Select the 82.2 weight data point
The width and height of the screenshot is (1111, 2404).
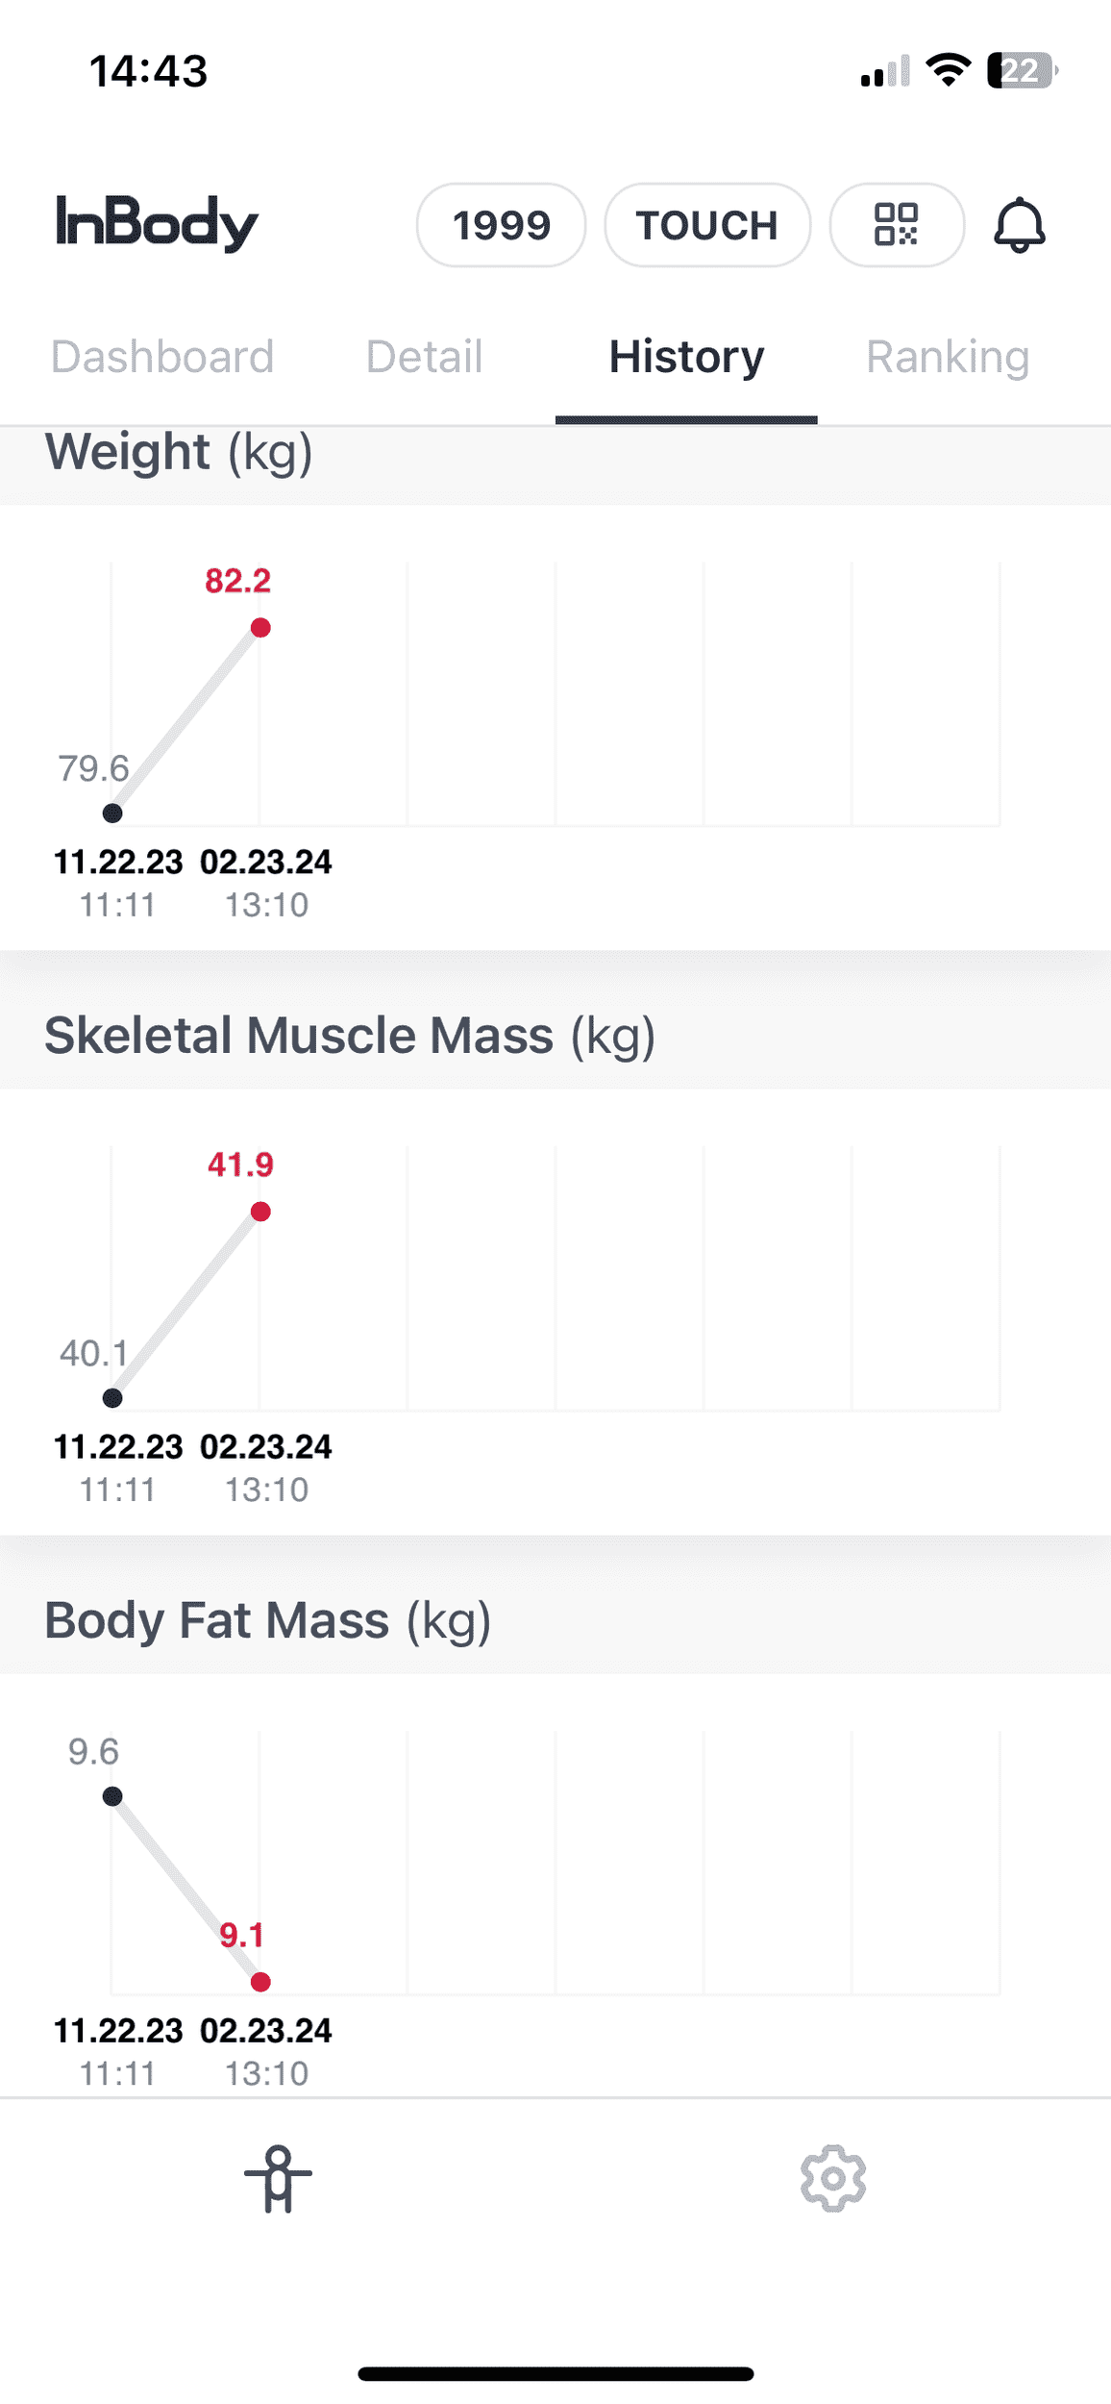click(260, 628)
